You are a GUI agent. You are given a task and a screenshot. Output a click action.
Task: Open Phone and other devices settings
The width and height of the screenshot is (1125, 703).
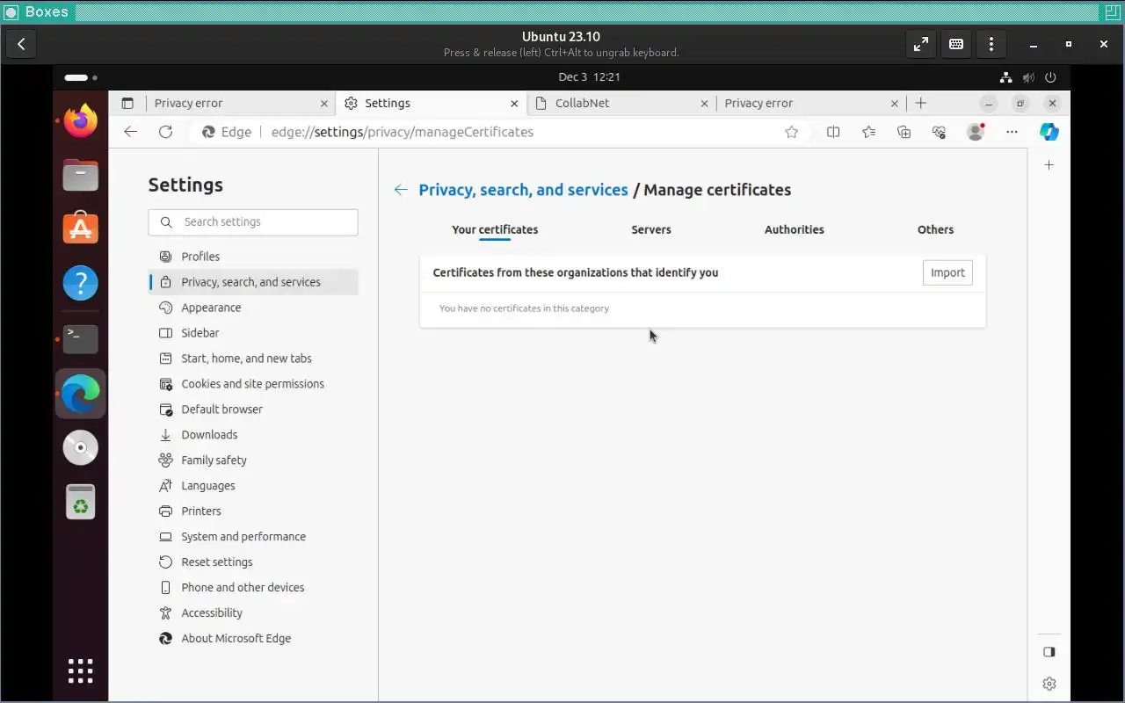point(253,588)
